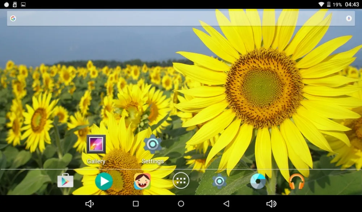Tap the image notification icon in status bar

[x=23, y=4]
